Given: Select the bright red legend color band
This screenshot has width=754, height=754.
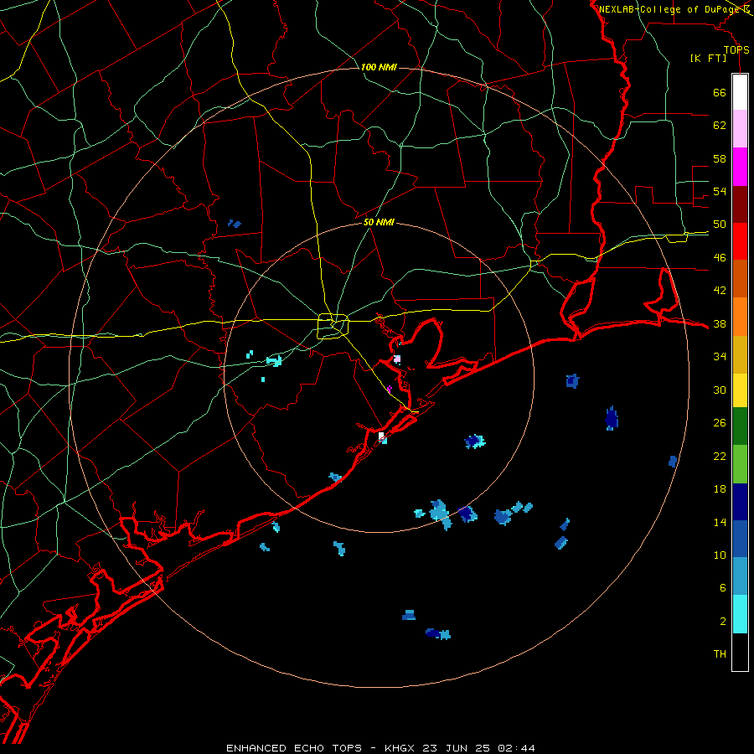Looking at the screenshot, I should [x=740, y=241].
